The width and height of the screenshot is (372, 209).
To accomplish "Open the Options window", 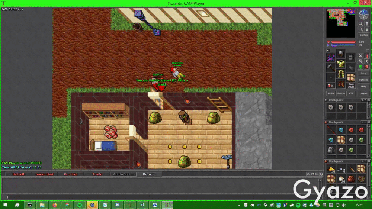I will (363, 80).
